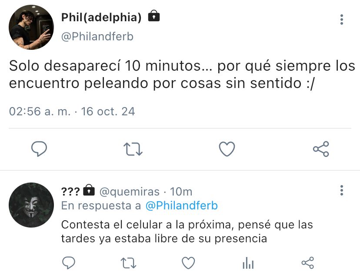Viewport: 360px width, 277px height.
Task: Open more options menu for main tweet
Action: tap(342, 20)
